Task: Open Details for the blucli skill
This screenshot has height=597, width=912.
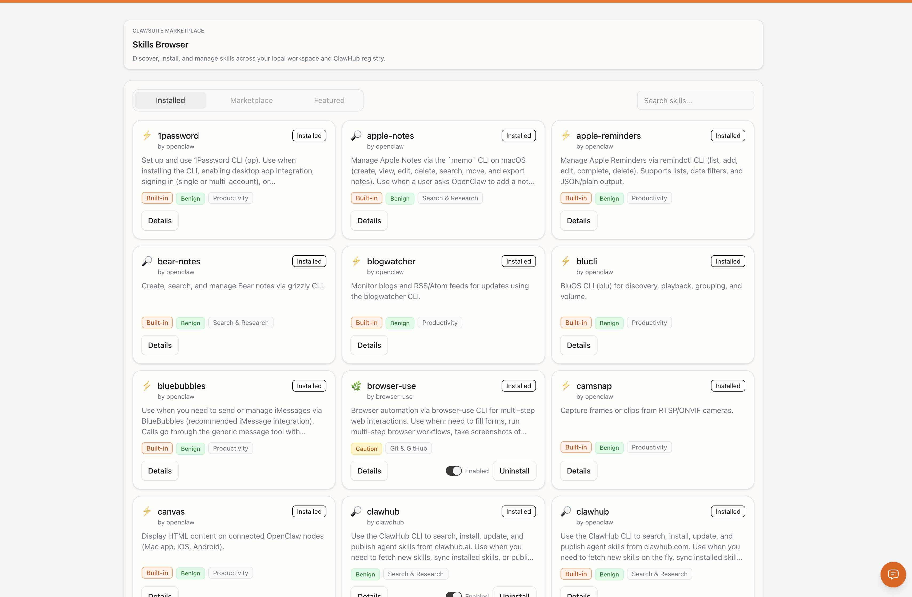Action: coord(579,345)
